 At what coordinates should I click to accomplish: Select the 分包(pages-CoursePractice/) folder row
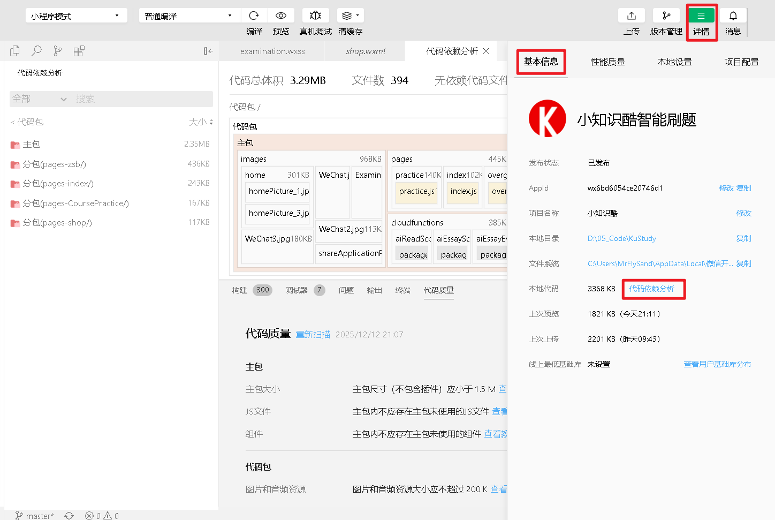pyautogui.click(x=111, y=203)
